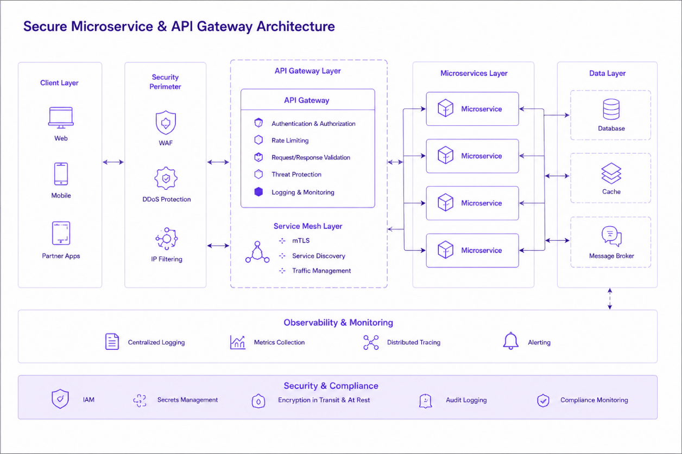
Task: Select the API Gateway header box
Action: coord(308,100)
